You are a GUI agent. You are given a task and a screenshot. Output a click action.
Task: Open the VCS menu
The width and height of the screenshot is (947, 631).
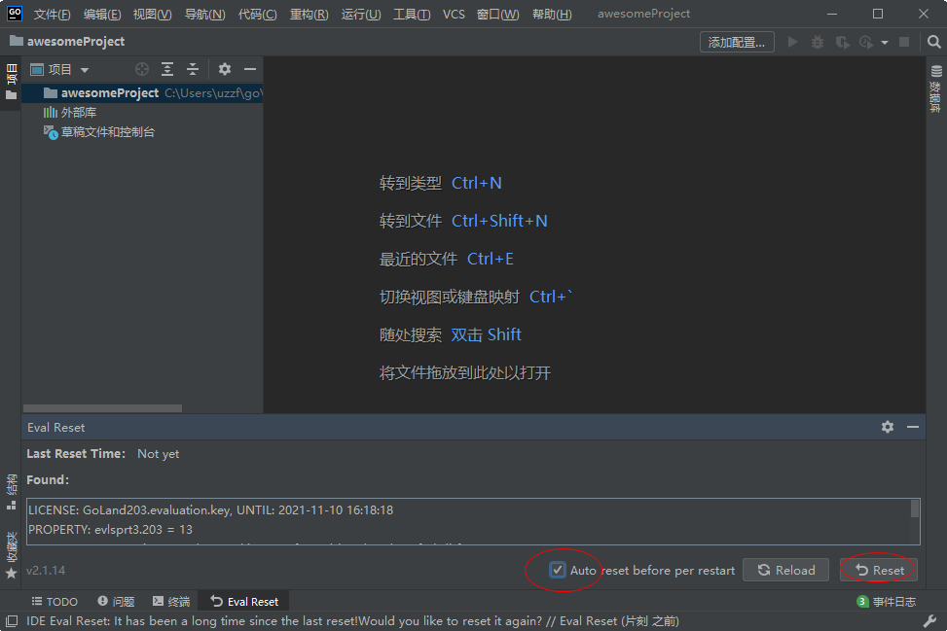point(454,14)
